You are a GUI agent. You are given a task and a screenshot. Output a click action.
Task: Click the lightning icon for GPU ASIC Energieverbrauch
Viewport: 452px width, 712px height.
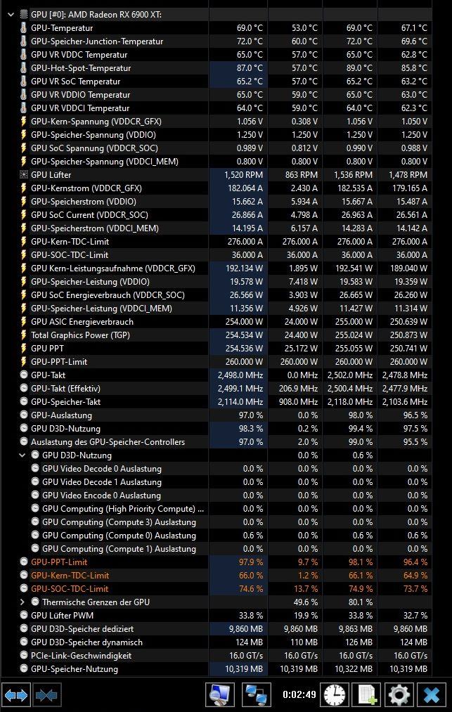[24, 321]
